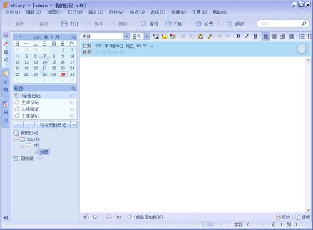Click the 打开 (Open) folder toolbar button
The width and height of the screenshot is (313, 230).
(69, 24)
